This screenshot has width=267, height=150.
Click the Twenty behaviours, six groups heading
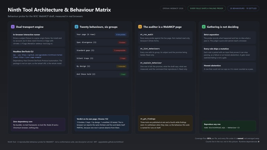tap(98, 27)
